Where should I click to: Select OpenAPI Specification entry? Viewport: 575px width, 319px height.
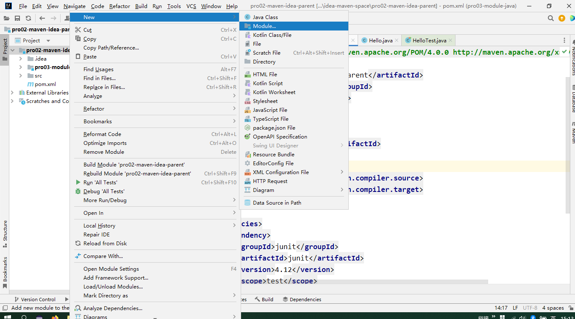point(294,136)
